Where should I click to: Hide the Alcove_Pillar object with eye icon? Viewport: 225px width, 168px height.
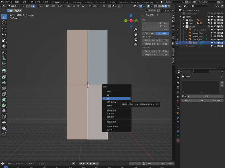(215, 33)
